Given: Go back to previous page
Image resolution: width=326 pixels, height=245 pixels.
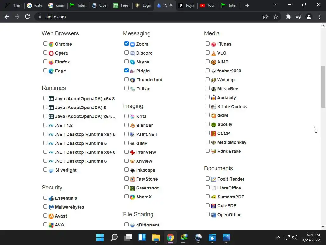Looking at the screenshot, I should (x=7, y=17).
